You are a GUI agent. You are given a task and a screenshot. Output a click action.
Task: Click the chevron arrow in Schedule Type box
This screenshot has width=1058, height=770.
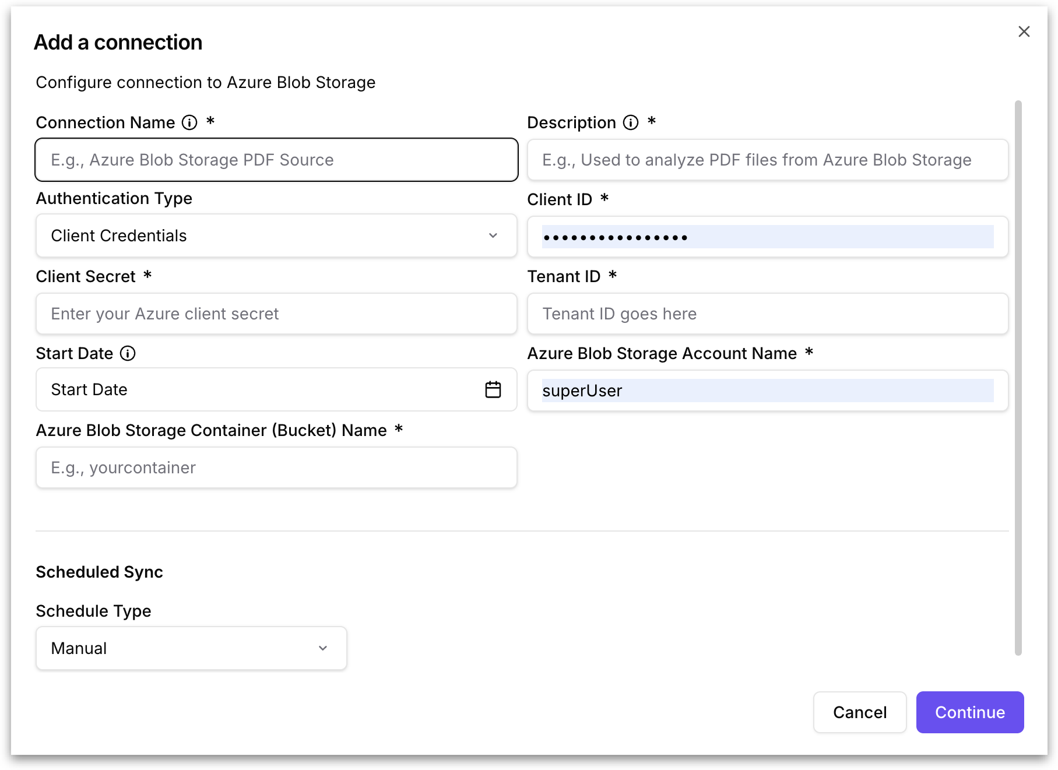(322, 648)
